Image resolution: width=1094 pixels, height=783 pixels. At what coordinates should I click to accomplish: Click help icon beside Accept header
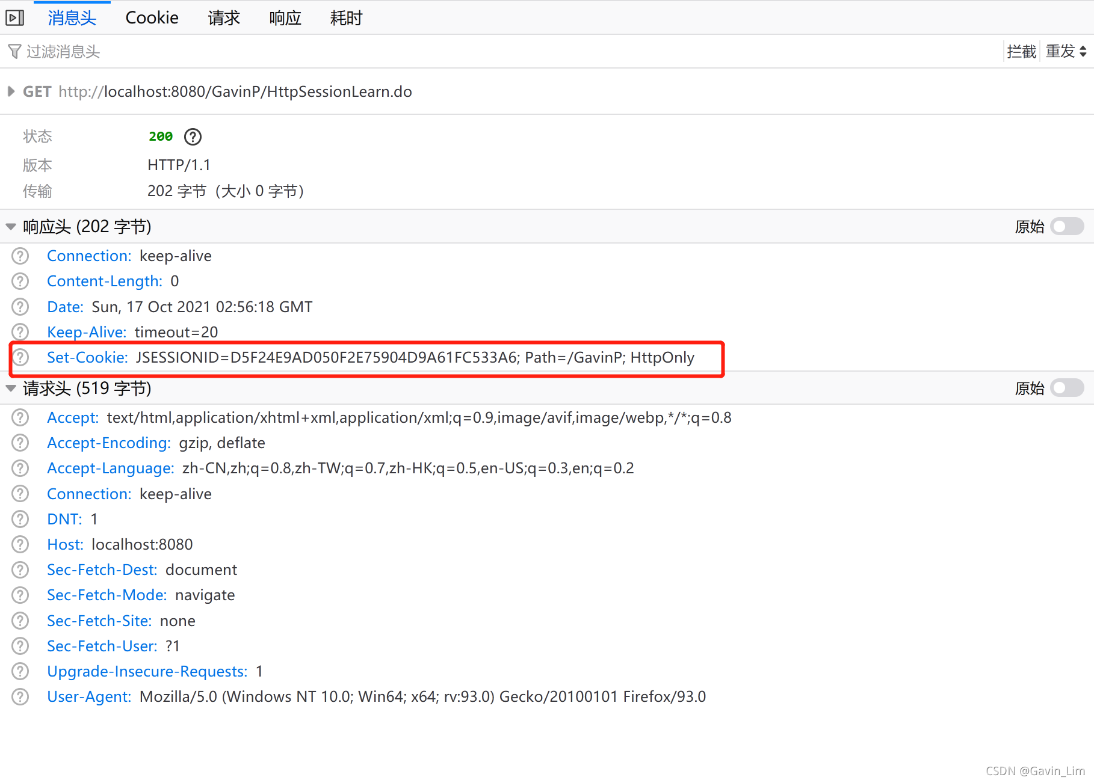pyautogui.click(x=20, y=418)
